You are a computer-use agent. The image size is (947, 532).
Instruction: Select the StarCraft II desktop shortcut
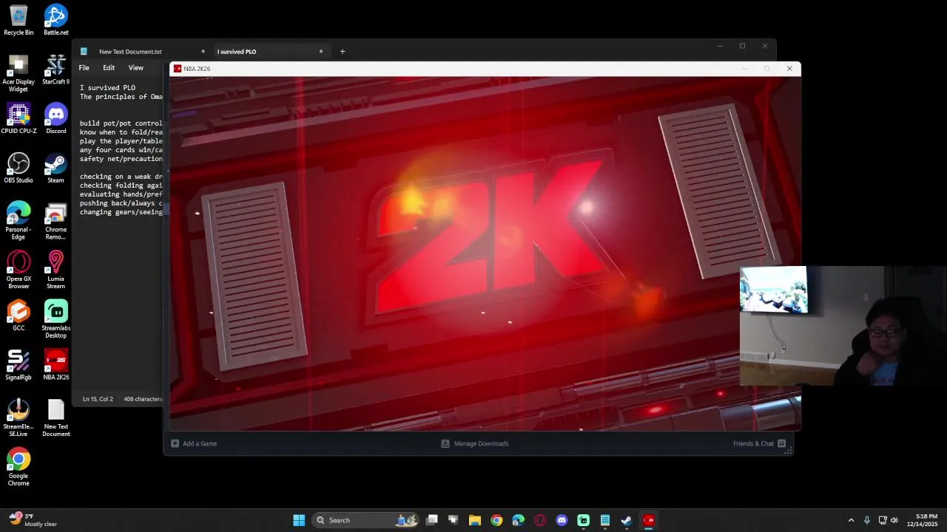coord(55,69)
